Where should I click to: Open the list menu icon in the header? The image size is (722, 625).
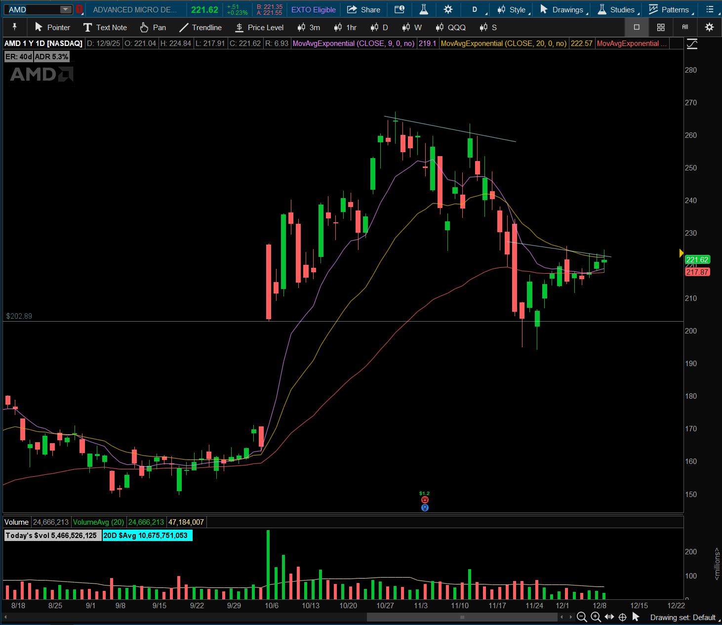pos(710,9)
